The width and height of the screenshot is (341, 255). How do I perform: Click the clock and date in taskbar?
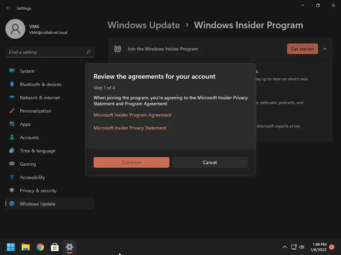(x=318, y=247)
